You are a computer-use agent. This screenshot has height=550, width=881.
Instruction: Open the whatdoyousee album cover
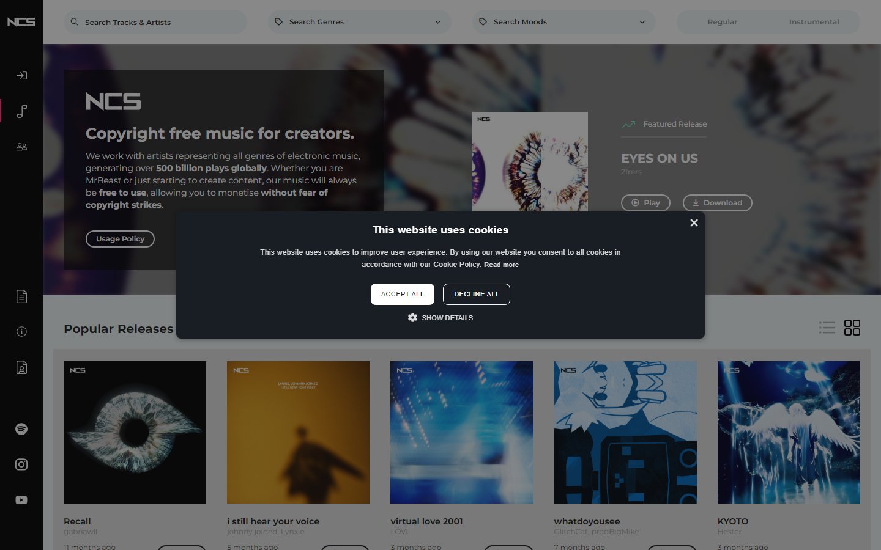tap(625, 432)
